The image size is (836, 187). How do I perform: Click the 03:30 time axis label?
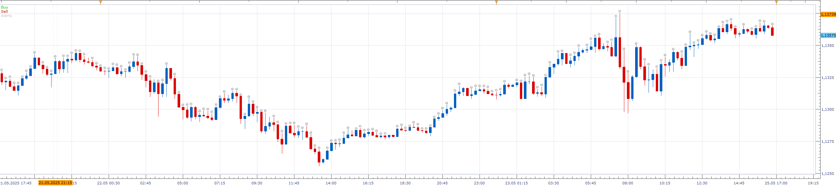point(553,183)
